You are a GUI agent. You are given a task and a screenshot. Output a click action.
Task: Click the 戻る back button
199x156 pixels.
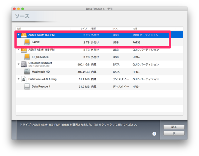pos(174,127)
